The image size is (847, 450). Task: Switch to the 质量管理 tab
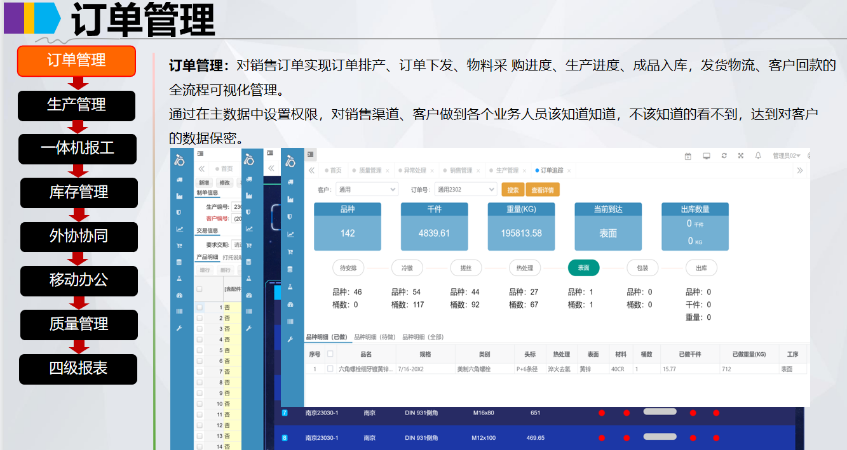coord(370,171)
